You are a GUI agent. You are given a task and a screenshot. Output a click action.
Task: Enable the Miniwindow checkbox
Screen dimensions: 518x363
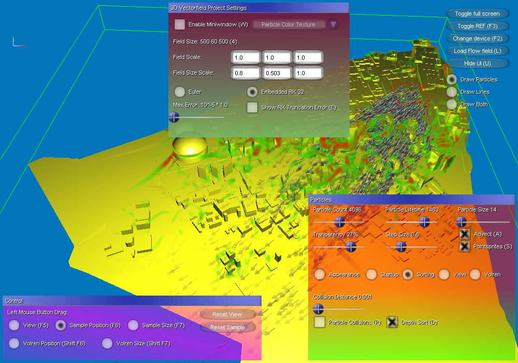(x=180, y=24)
